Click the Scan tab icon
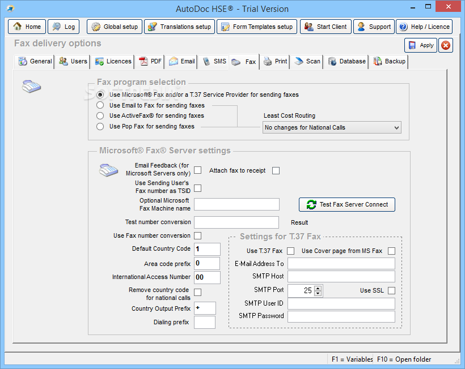 coord(299,61)
